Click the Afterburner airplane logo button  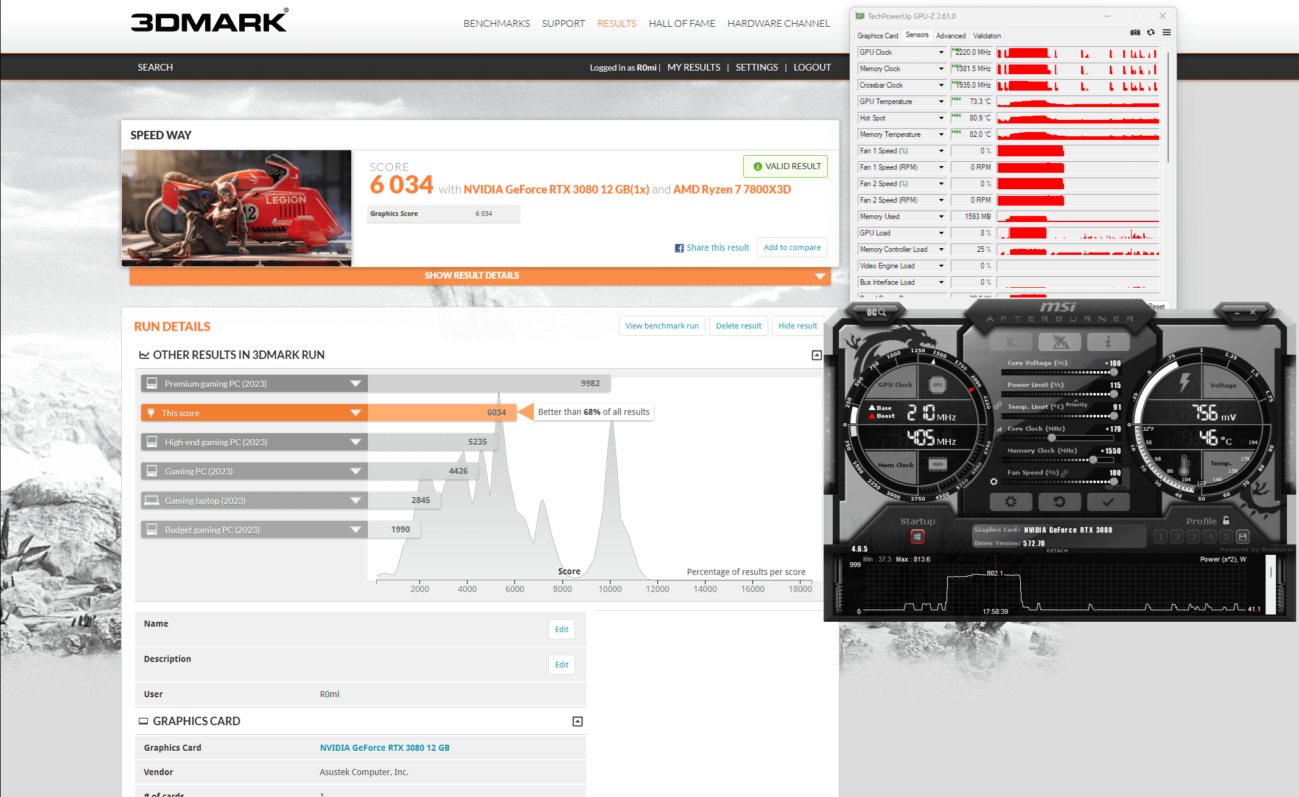1060,342
